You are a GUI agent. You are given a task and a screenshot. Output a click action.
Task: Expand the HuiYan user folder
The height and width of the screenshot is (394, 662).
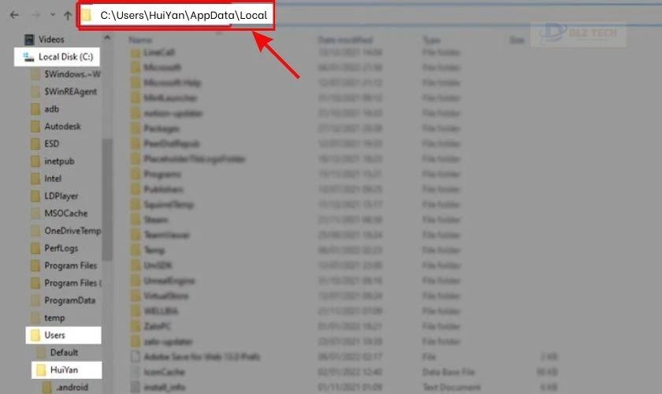(65, 370)
